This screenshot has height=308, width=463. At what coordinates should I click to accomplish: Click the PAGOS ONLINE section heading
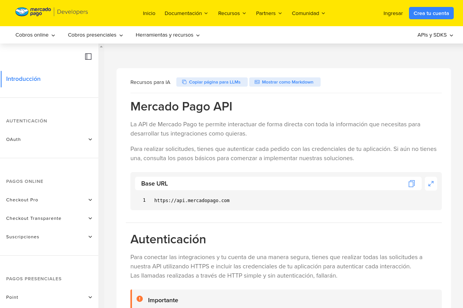point(25,181)
